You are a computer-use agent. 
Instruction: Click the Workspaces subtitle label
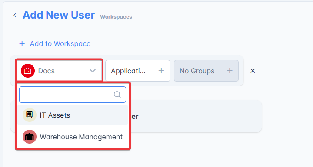(x=116, y=17)
